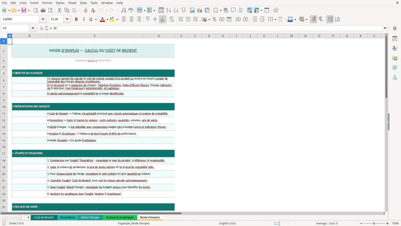Click the Save document icon
The width and height of the screenshot is (401, 226).
(24, 10)
